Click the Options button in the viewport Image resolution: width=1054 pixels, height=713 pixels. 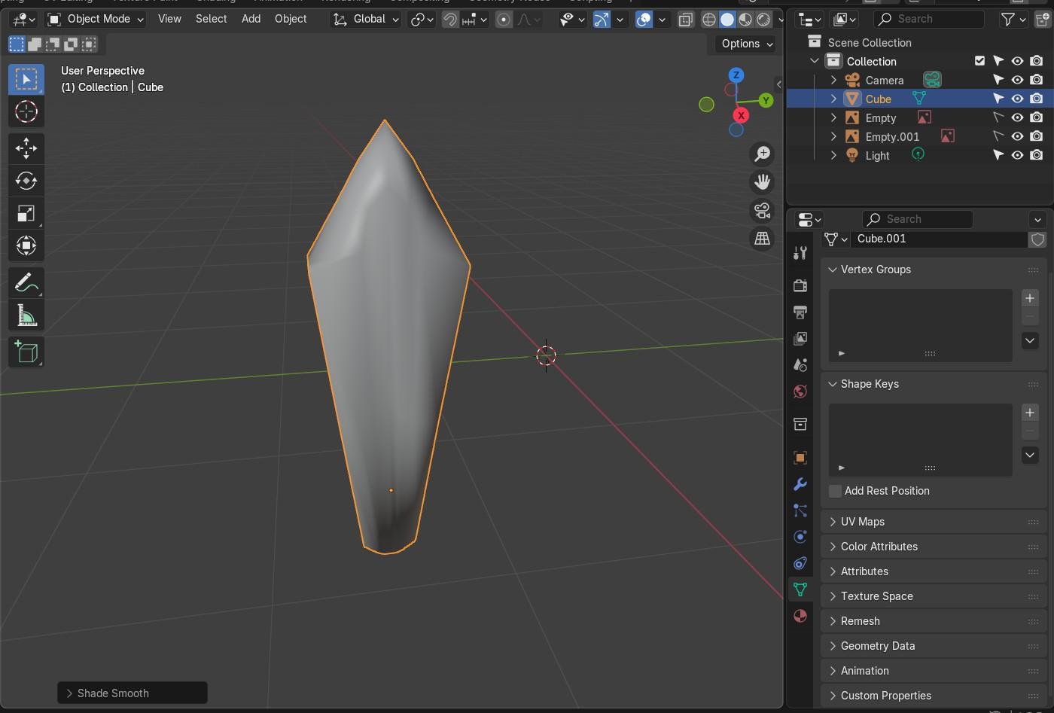click(746, 44)
